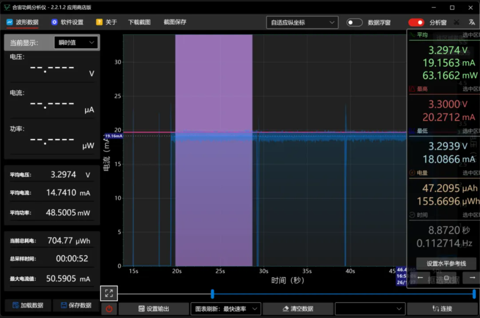Image resolution: width=480 pixels, height=318 pixels.
Task: Open 软件设置 software settings tab
Action: pos(67,22)
